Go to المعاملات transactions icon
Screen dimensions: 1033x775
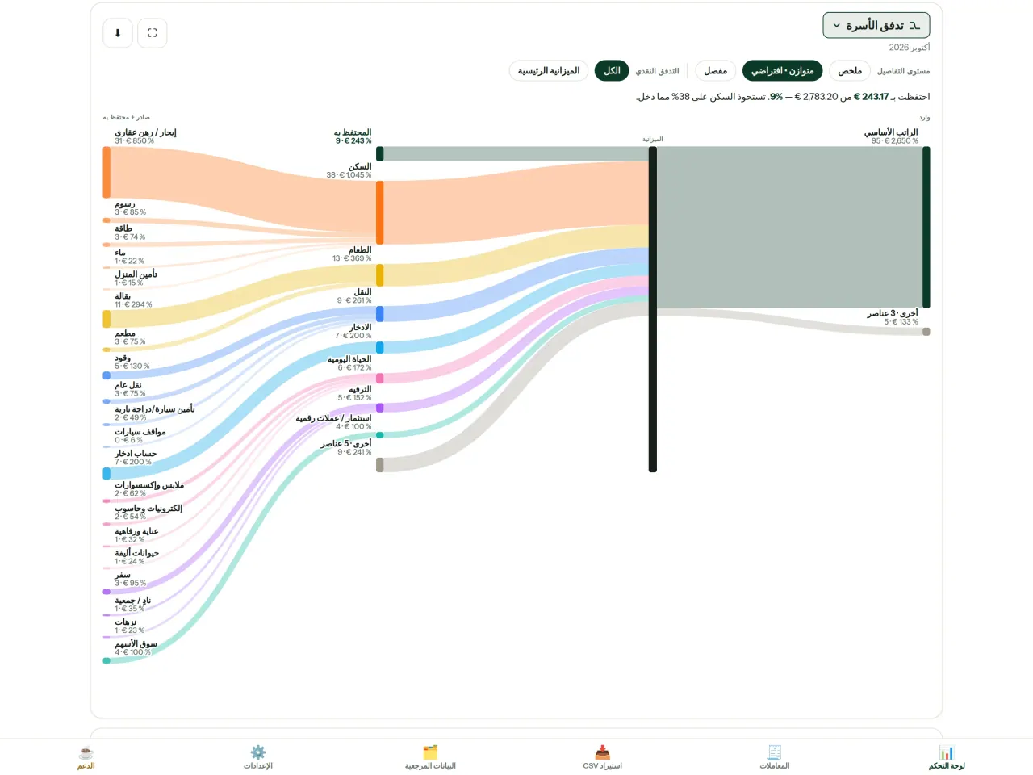pos(775,752)
